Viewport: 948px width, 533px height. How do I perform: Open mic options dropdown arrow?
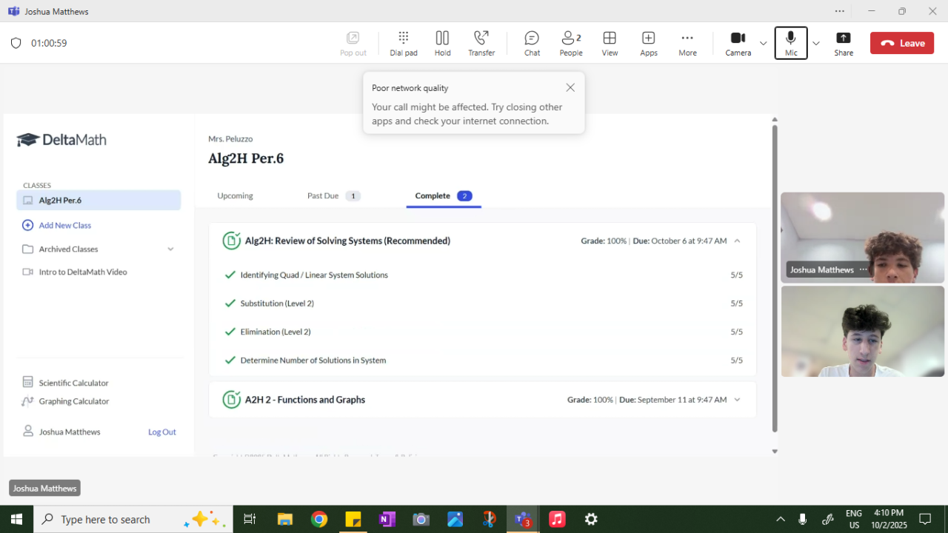pos(816,43)
